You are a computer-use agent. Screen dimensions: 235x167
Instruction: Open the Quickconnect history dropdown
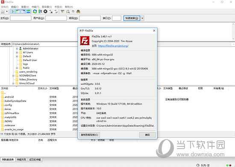click(142, 18)
